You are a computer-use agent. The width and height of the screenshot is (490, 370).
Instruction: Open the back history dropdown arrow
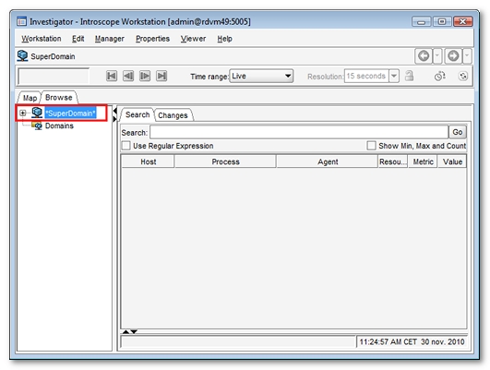(437, 56)
